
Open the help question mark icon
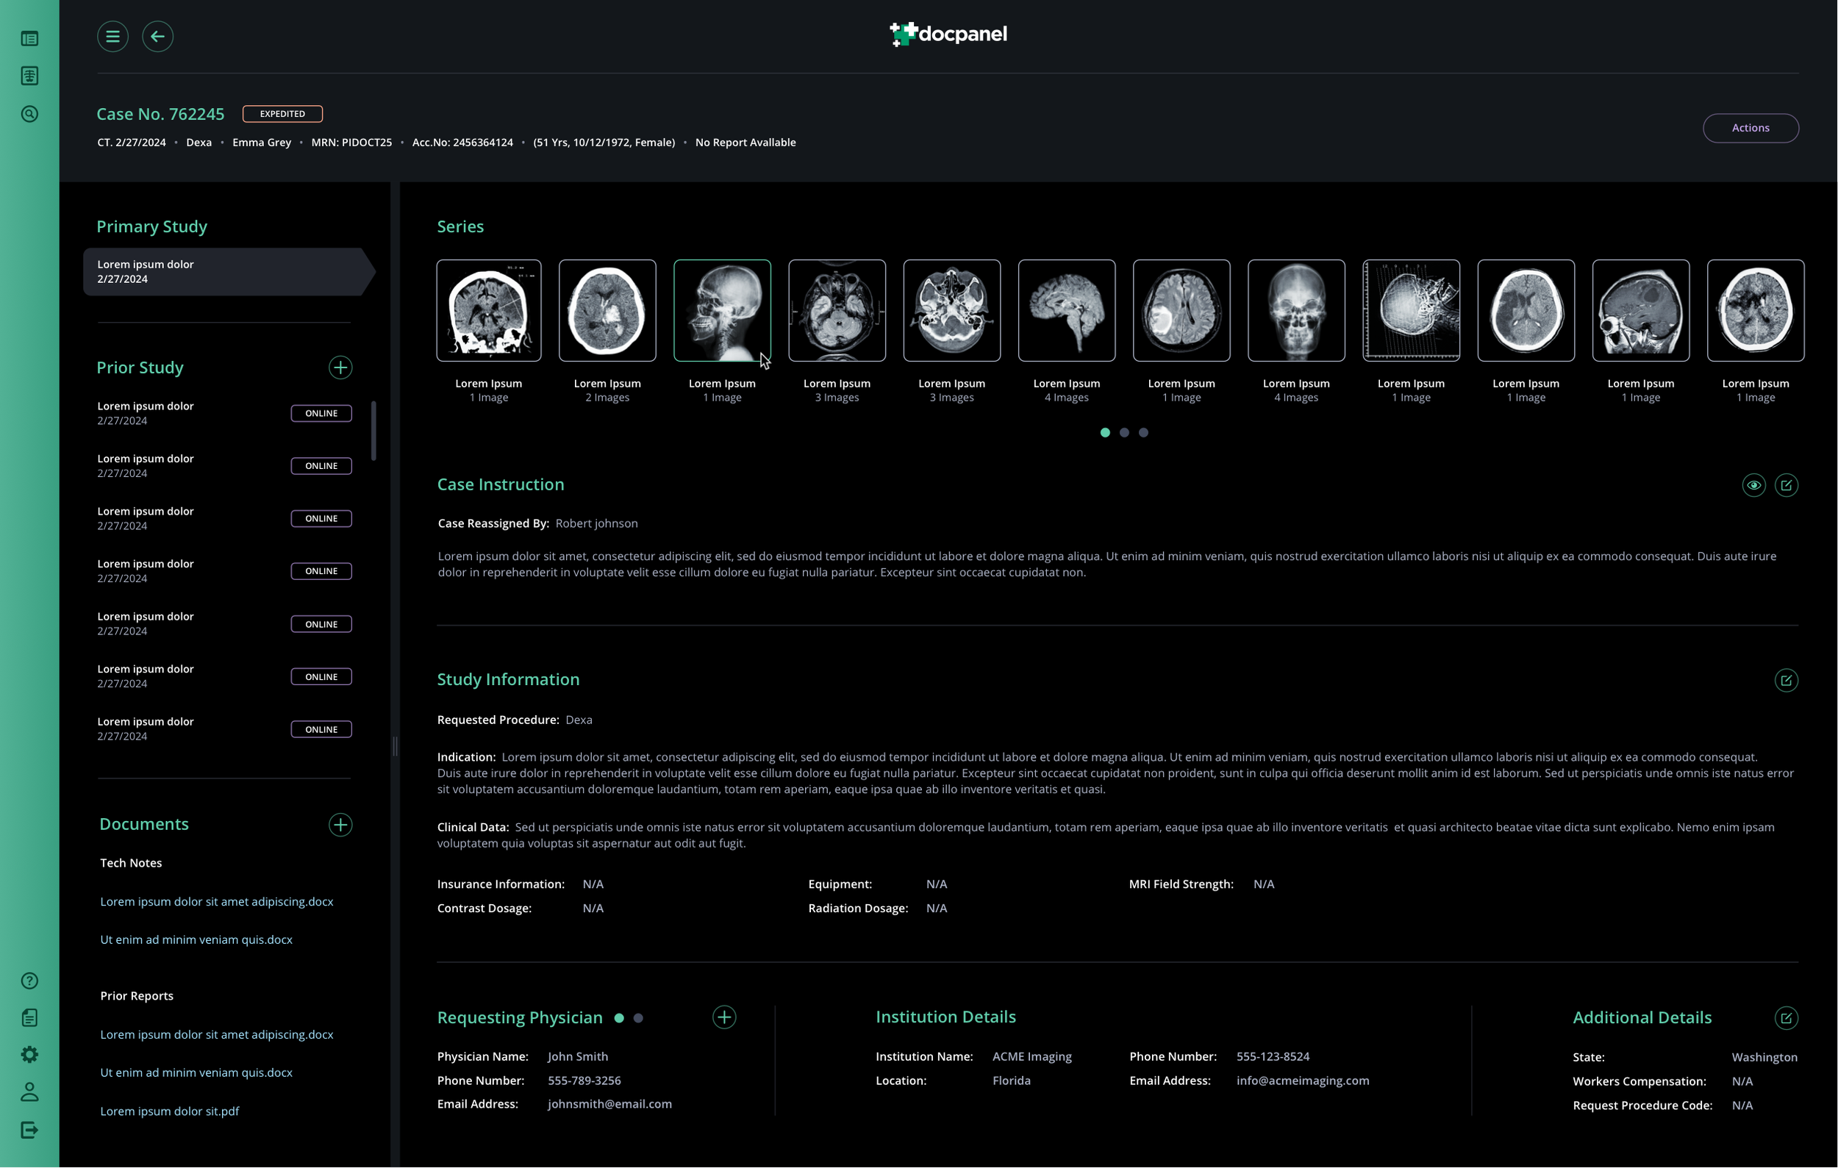click(29, 981)
